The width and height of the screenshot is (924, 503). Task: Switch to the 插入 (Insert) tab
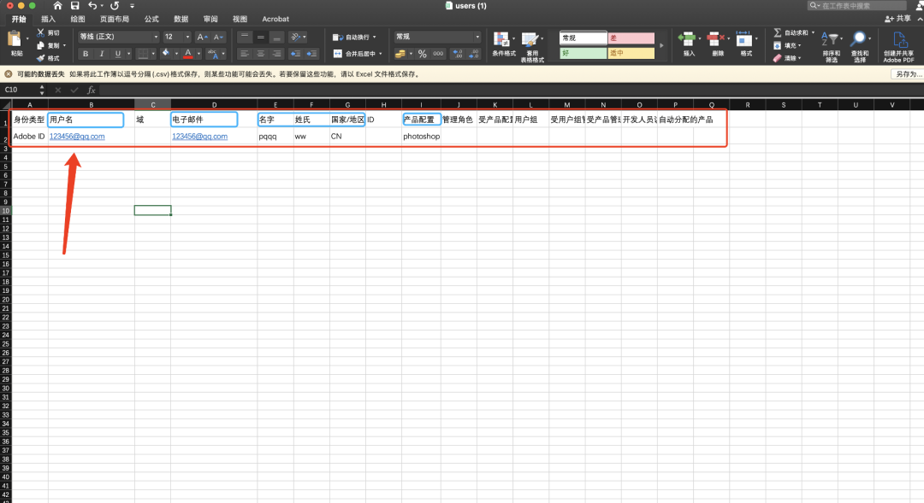[48, 20]
